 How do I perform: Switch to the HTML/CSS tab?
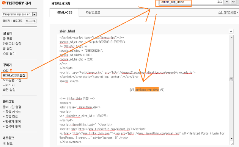[x=64, y=12]
